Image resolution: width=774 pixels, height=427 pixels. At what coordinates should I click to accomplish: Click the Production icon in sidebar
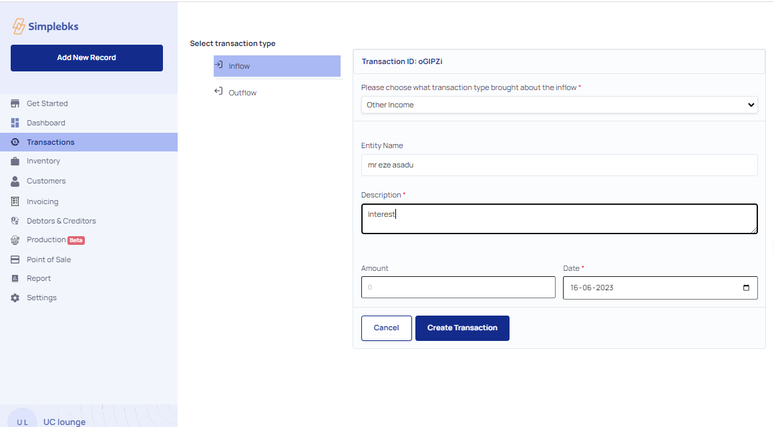point(15,240)
